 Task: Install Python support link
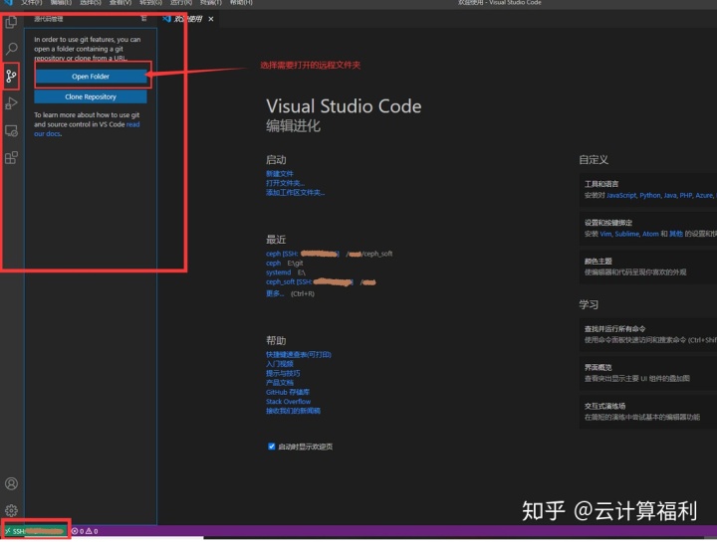coord(649,196)
